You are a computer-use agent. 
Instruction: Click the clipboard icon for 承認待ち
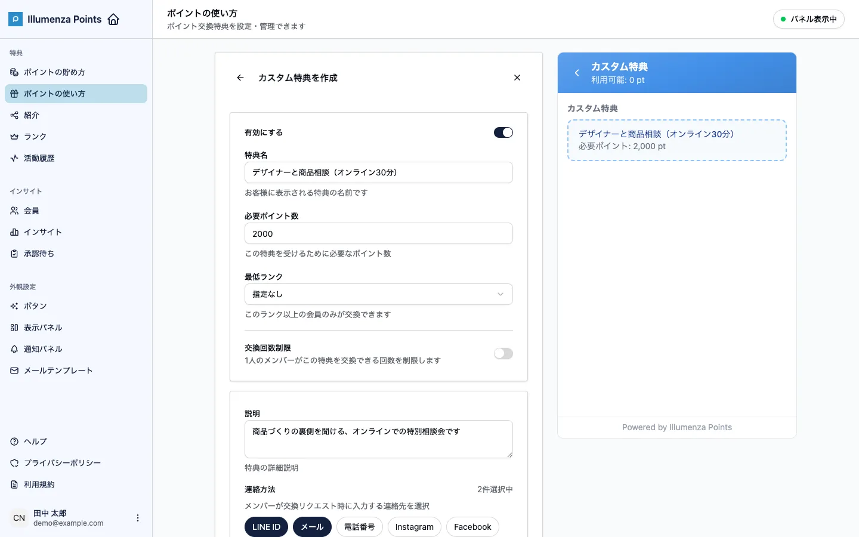pos(14,254)
